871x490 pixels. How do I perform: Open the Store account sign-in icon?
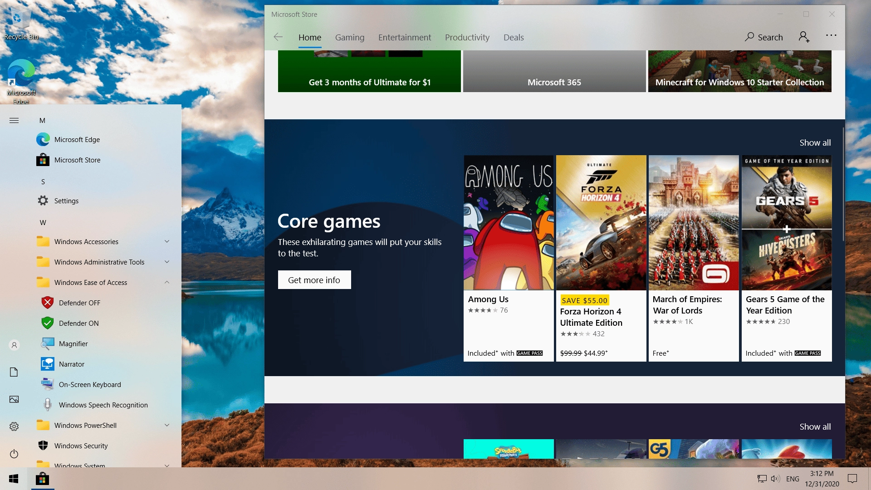point(804,37)
